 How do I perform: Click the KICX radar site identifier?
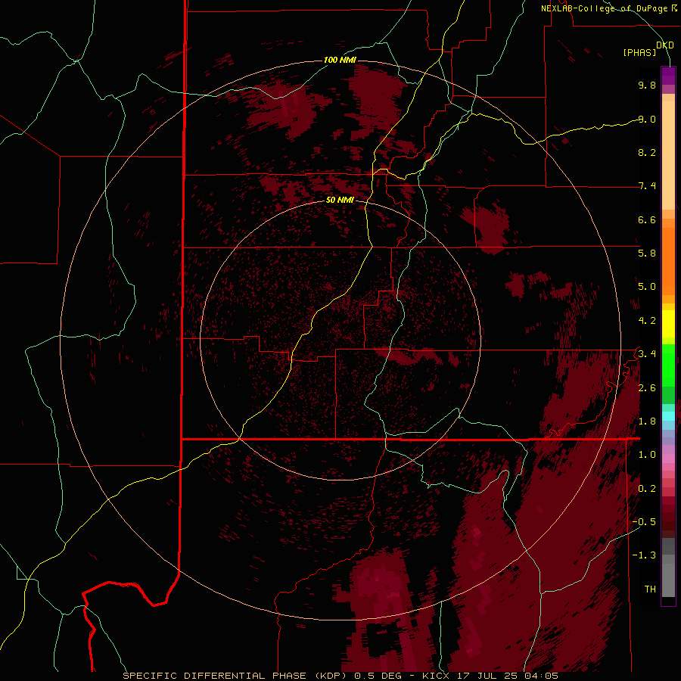436,676
